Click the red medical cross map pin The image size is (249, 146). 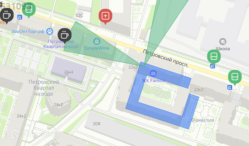(105, 16)
